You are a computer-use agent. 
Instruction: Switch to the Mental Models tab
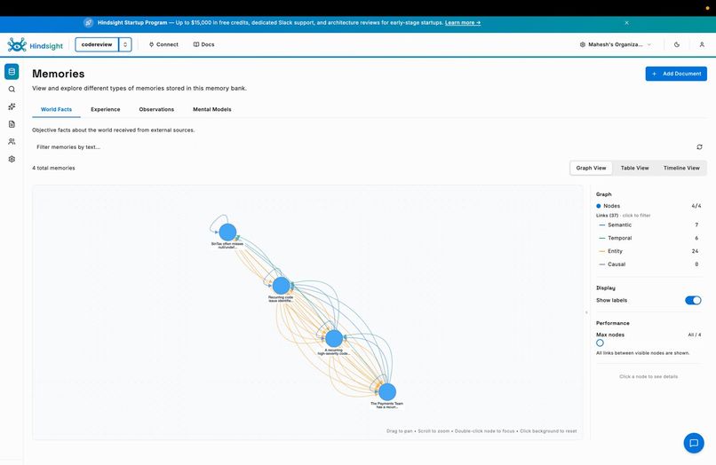click(212, 109)
